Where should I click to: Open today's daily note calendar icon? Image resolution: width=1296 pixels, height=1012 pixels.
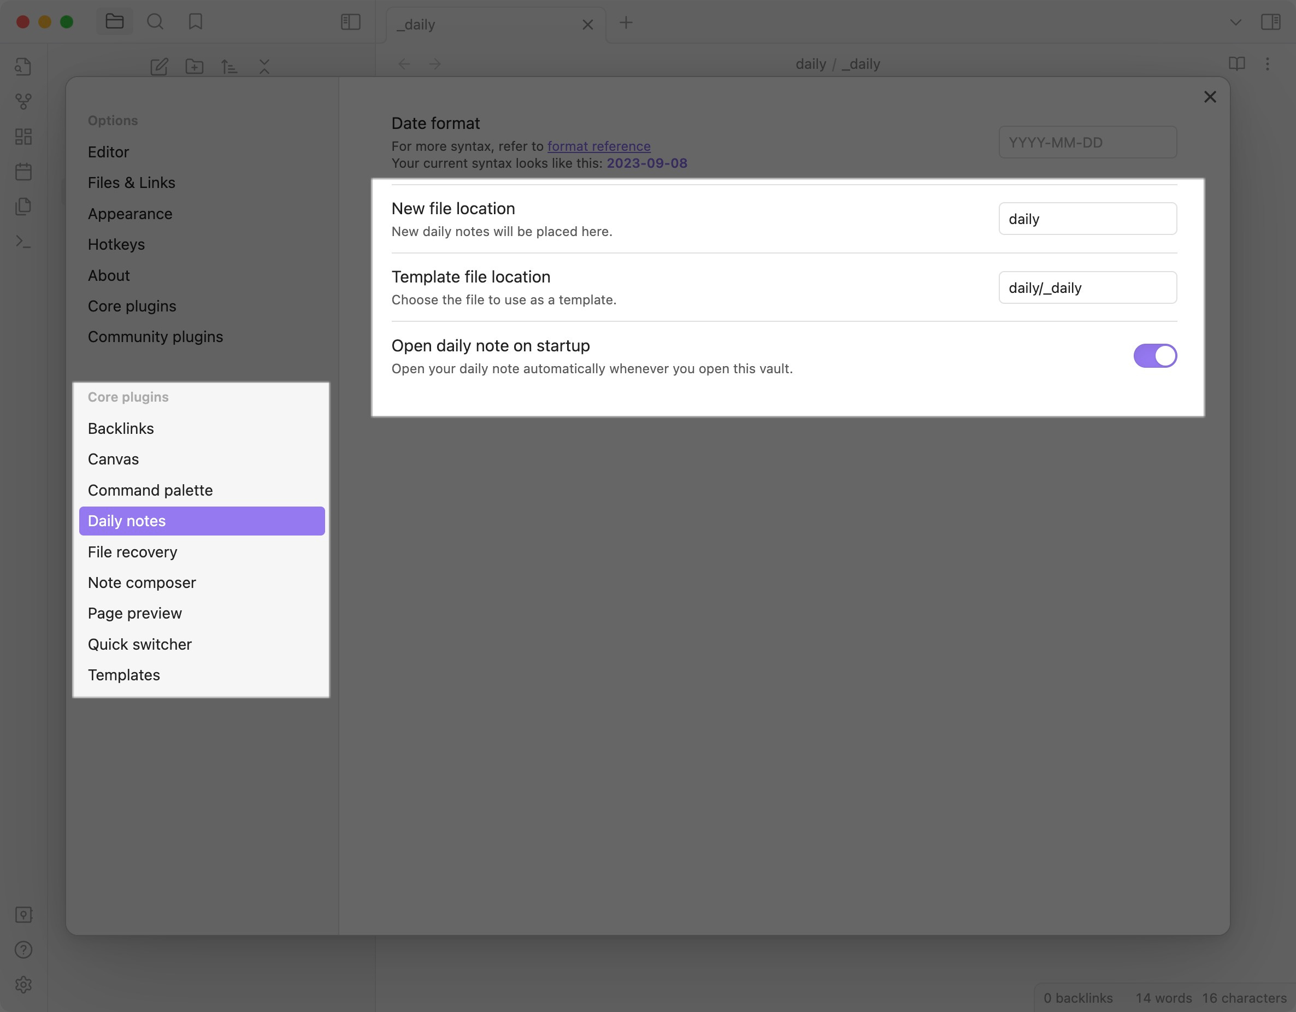pyautogui.click(x=23, y=172)
